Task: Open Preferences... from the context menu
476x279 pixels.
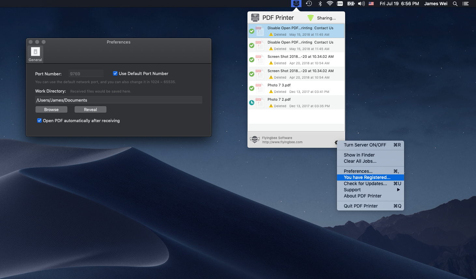Action: pos(371,171)
